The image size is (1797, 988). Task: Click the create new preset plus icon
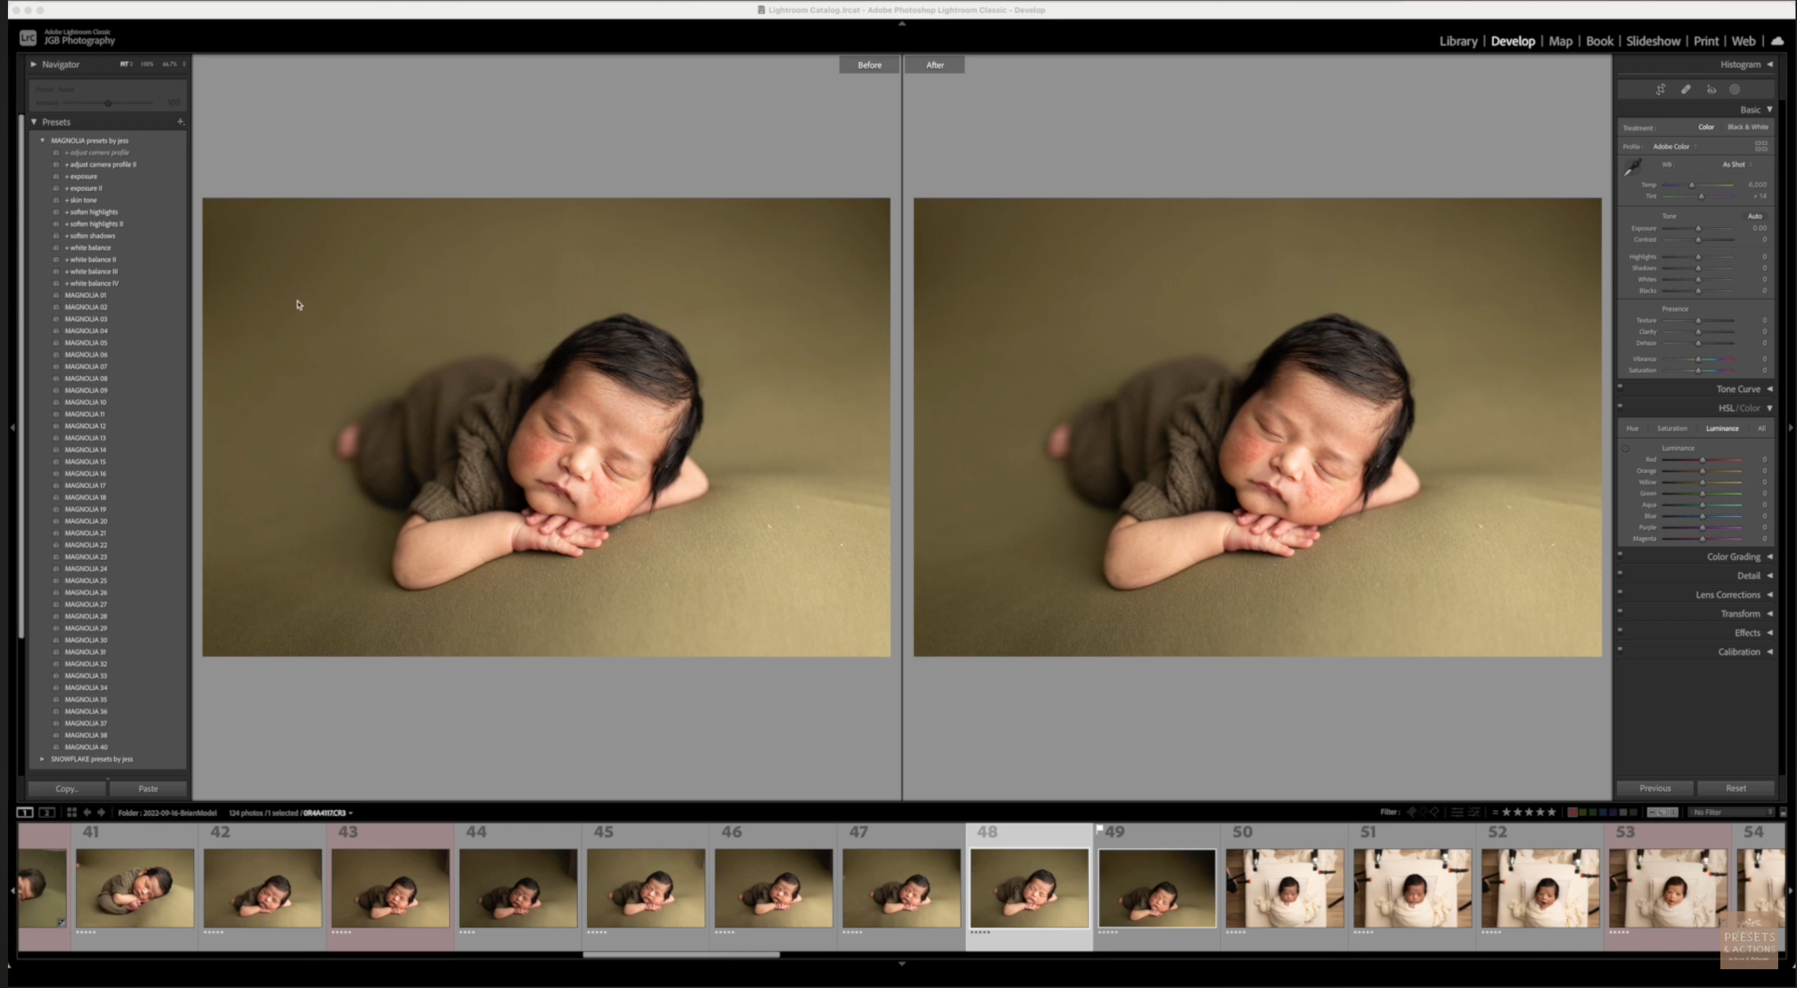click(x=180, y=122)
